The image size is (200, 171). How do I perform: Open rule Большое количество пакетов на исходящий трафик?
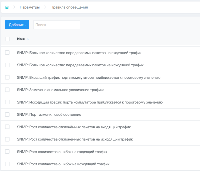point(80,65)
